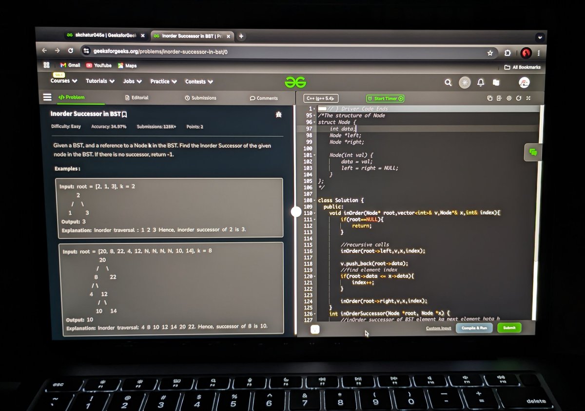Viewport: 585px width, 411px height.
Task: Open the notifications bell
Action: pos(480,83)
